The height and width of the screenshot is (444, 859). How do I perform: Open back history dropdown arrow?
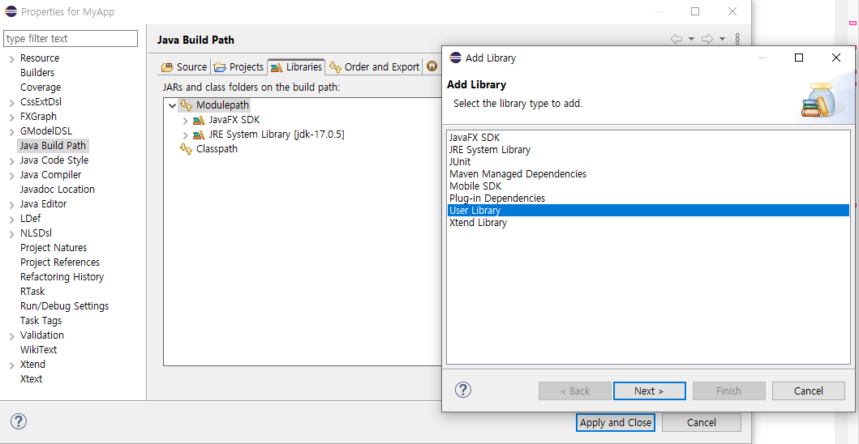click(691, 39)
